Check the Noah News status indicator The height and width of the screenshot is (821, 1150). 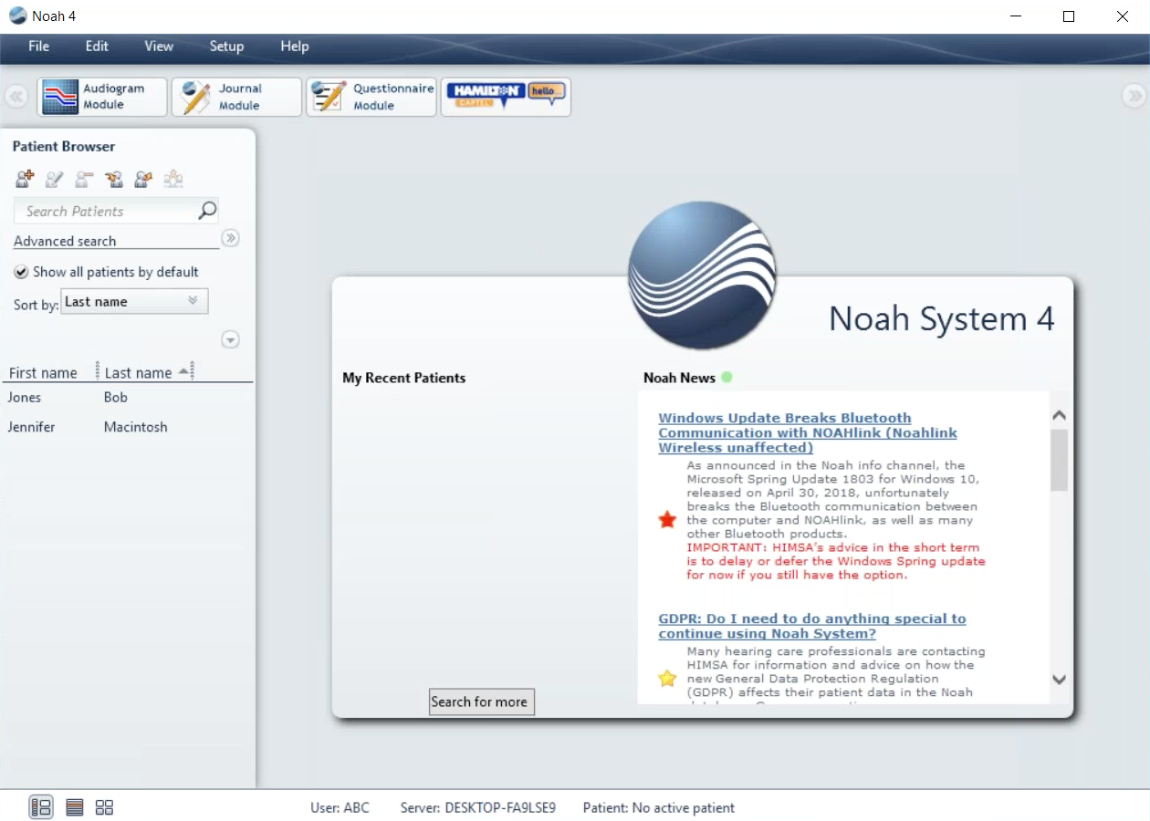point(726,377)
